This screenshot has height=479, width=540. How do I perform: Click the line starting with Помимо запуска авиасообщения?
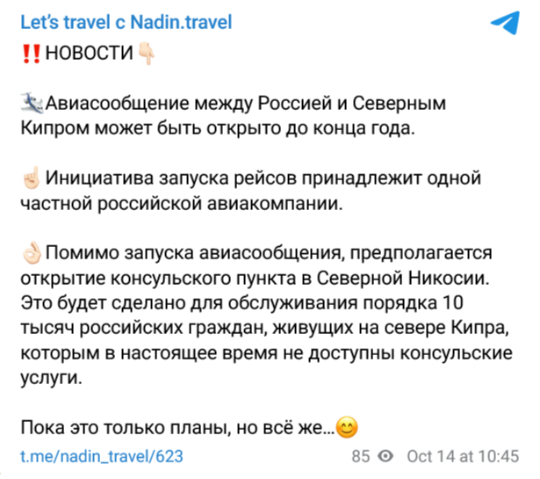click(269, 253)
